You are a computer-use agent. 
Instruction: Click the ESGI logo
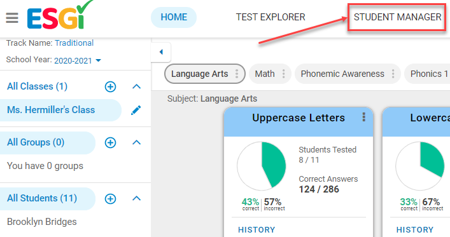(60, 15)
